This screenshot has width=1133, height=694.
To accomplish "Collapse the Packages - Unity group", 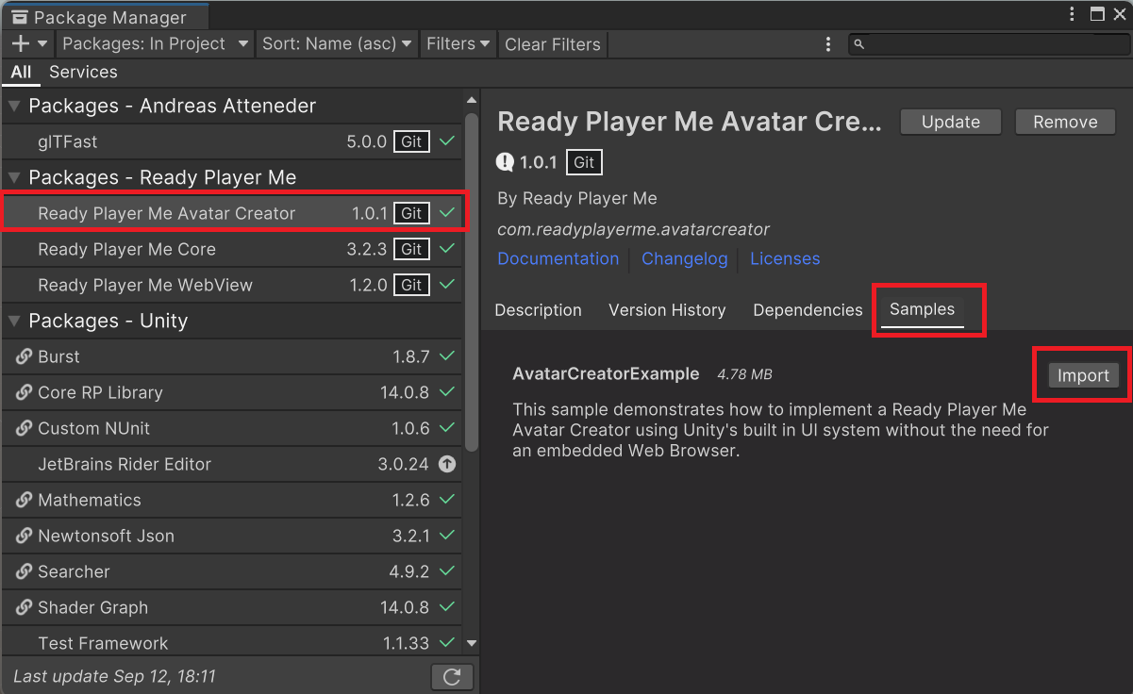I will (x=14, y=321).
